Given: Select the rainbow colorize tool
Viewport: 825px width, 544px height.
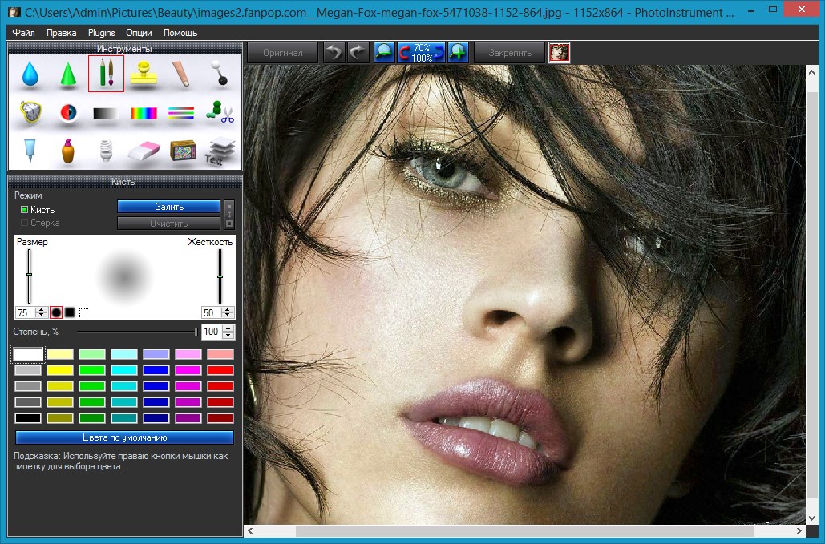Looking at the screenshot, I should (144, 113).
